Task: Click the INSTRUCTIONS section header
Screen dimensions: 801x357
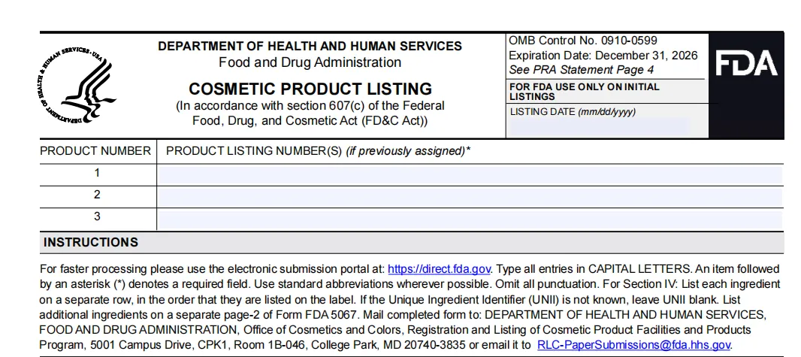Action: 91,243
